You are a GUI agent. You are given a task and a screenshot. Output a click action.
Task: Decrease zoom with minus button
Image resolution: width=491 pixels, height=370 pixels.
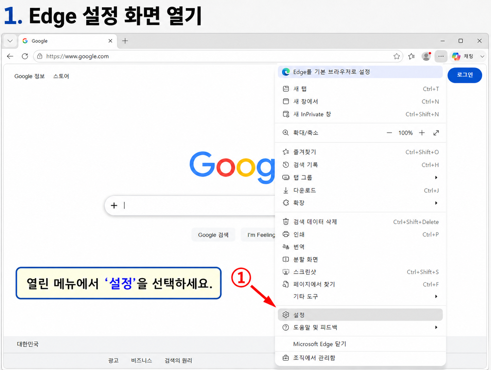(389, 133)
